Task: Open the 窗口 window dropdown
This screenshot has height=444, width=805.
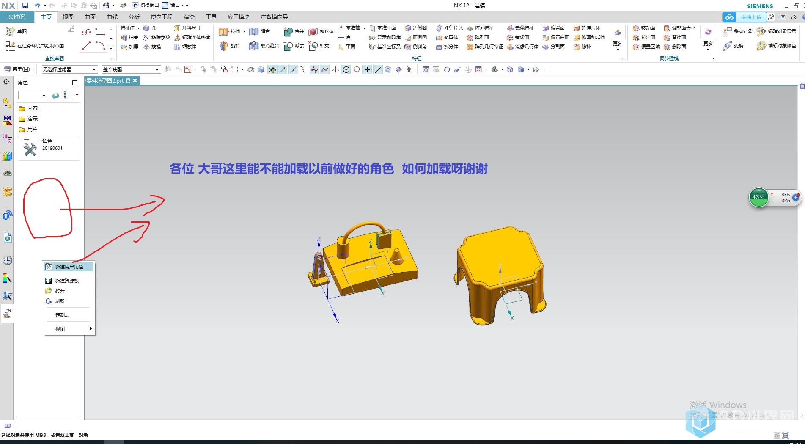Action: click(x=173, y=5)
